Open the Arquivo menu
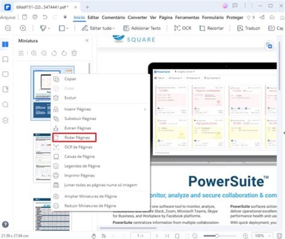The width and height of the screenshot is (285, 239). 8,17
